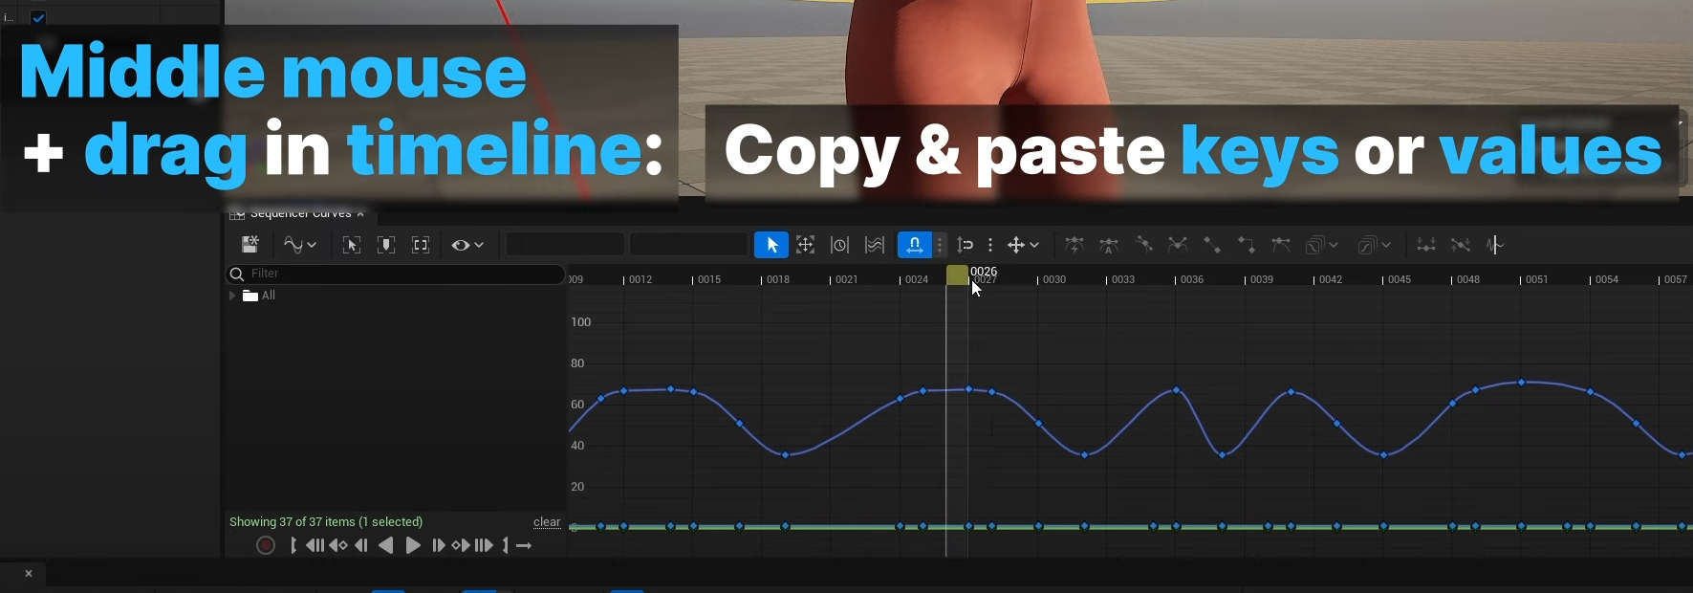
Task: Play animation in reverse
Action: coord(385,545)
